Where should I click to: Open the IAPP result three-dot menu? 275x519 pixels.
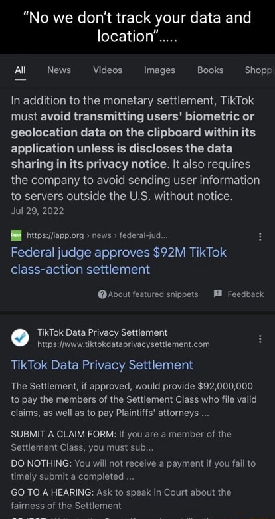point(260,237)
